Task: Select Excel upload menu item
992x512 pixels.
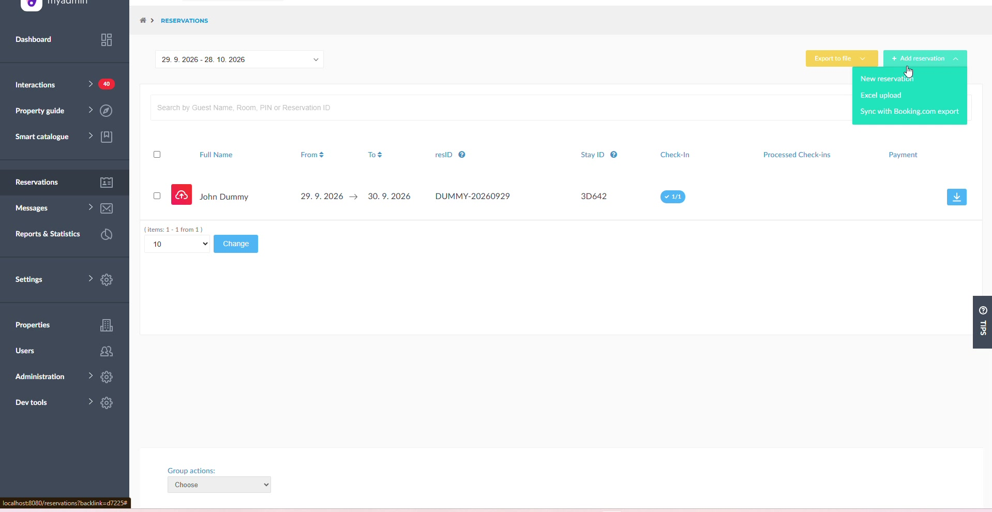Action: [881, 95]
